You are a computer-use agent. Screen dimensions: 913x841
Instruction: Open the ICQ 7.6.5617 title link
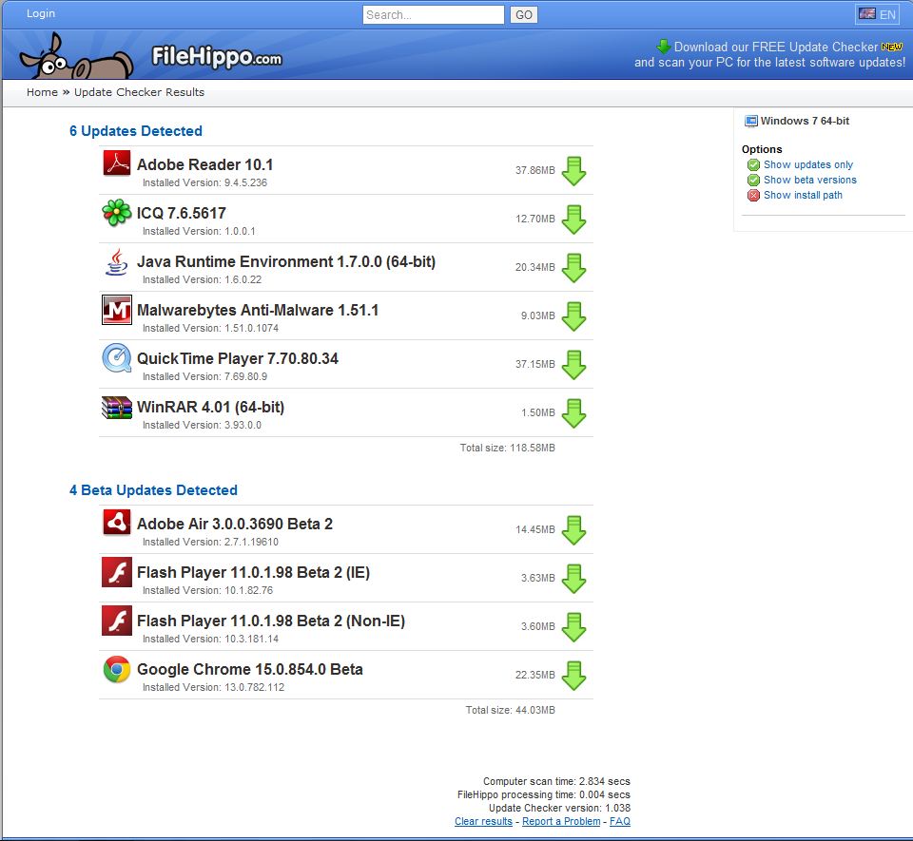point(181,213)
